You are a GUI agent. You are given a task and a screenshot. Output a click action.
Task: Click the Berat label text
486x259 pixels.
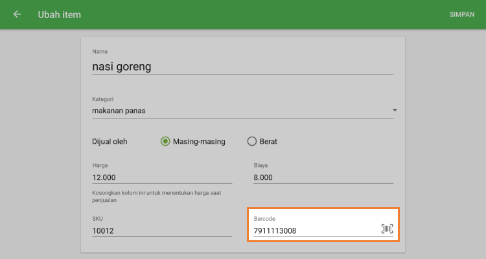[x=268, y=141]
